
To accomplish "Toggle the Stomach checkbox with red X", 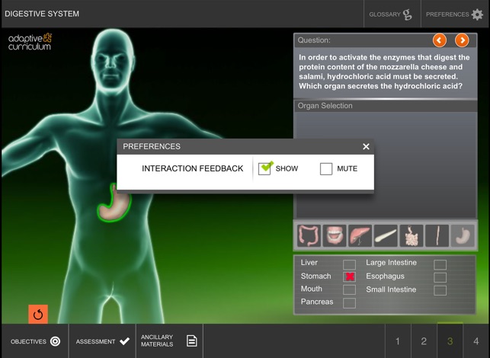I will pos(349,276).
